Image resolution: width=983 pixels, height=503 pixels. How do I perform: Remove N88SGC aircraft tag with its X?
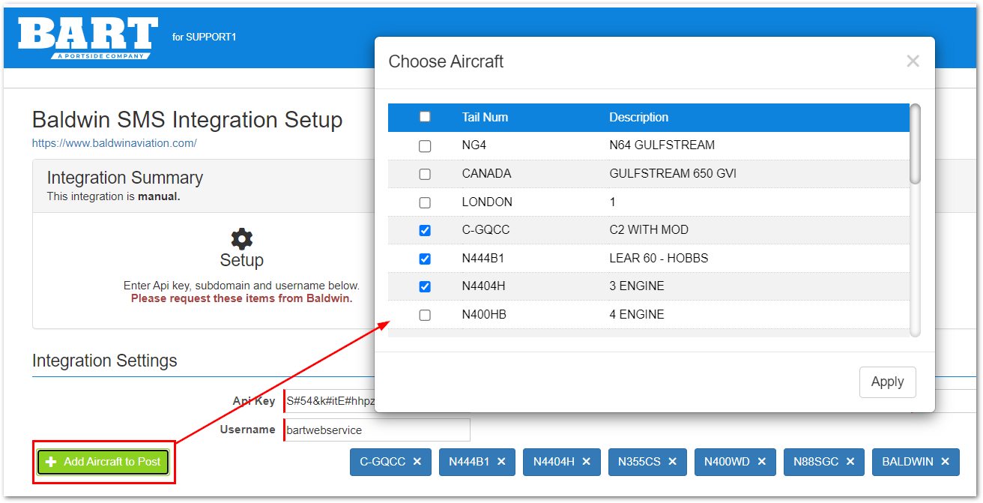[850, 462]
